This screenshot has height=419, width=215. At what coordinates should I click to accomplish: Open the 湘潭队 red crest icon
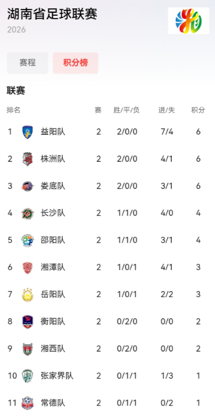27,267
